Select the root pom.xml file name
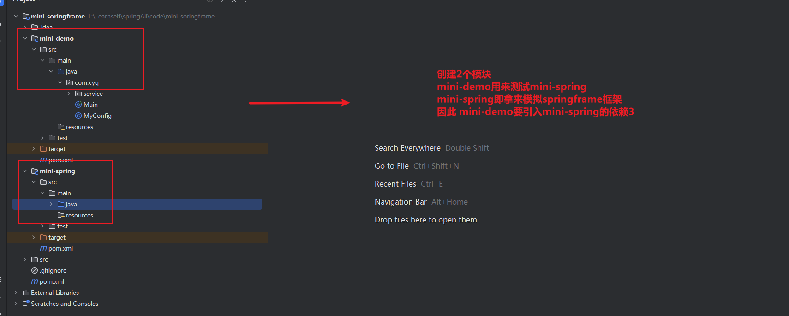This screenshot has width=789, height=316. click(x=52, y=281)
